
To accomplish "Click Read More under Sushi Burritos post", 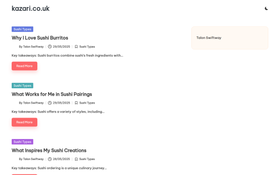I will click(x=24, y=66).
